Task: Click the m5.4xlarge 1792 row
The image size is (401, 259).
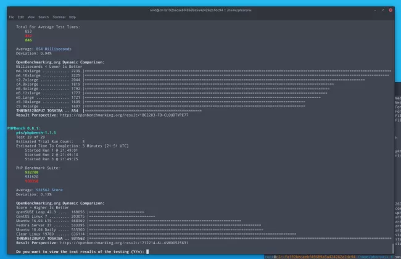Action: coord(173,89)
